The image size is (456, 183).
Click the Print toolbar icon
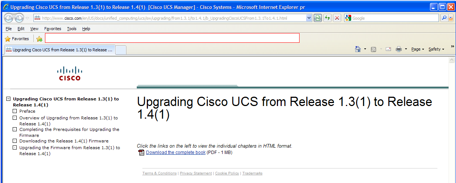point(399,49)
